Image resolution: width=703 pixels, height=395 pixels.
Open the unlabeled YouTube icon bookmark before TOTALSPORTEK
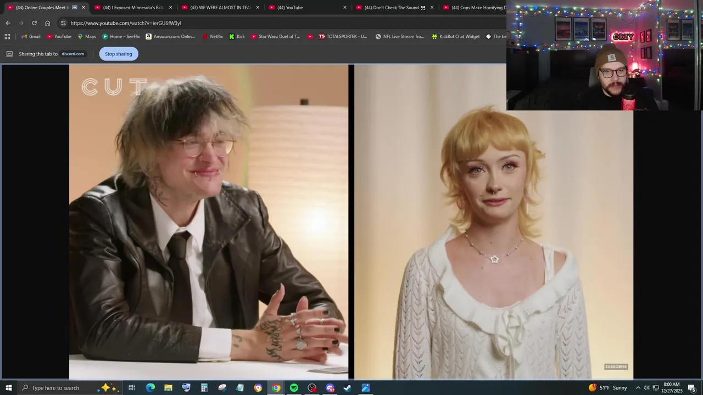(310, 37)
